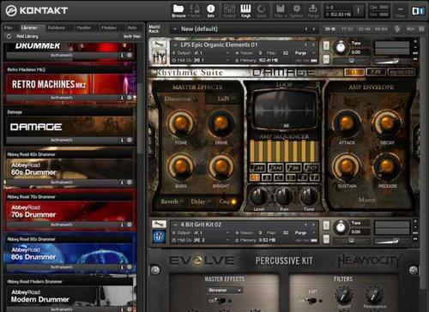The width and height of the screenshot is (429, 312).
Task: Click the NI logo icon
Action: click(x=418, y=11)
